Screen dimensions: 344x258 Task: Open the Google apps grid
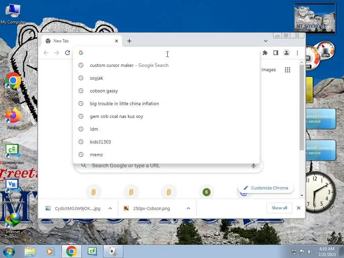[x=288, y=70]
